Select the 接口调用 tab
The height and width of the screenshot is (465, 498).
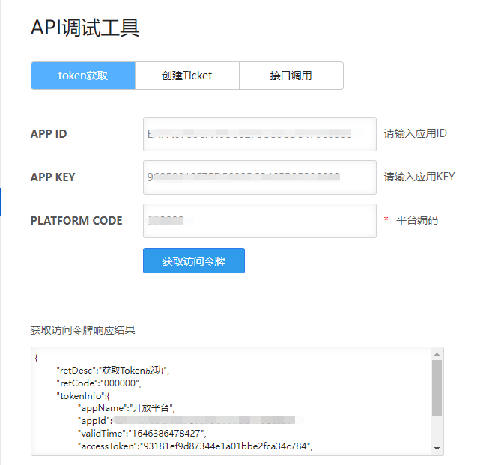tap(291, 76)
